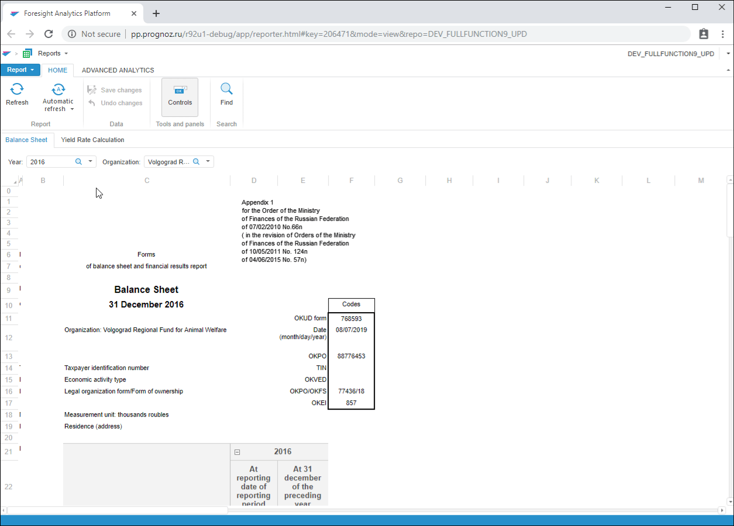Open the Yield Rate Calculation sheet tab

92,140
